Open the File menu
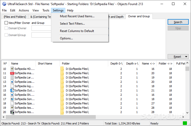Image resolution: width=191 pixels, height=126 pixels. point(4,10)
